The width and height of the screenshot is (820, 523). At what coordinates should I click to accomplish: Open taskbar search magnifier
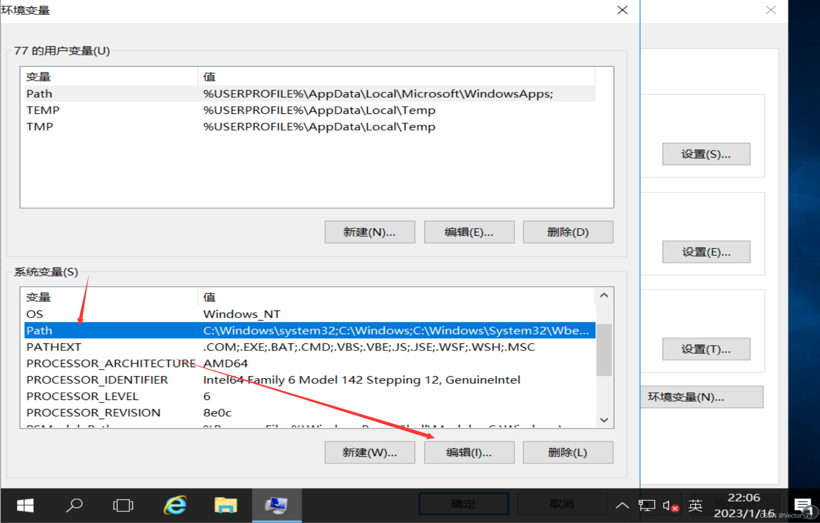point(74,505)
